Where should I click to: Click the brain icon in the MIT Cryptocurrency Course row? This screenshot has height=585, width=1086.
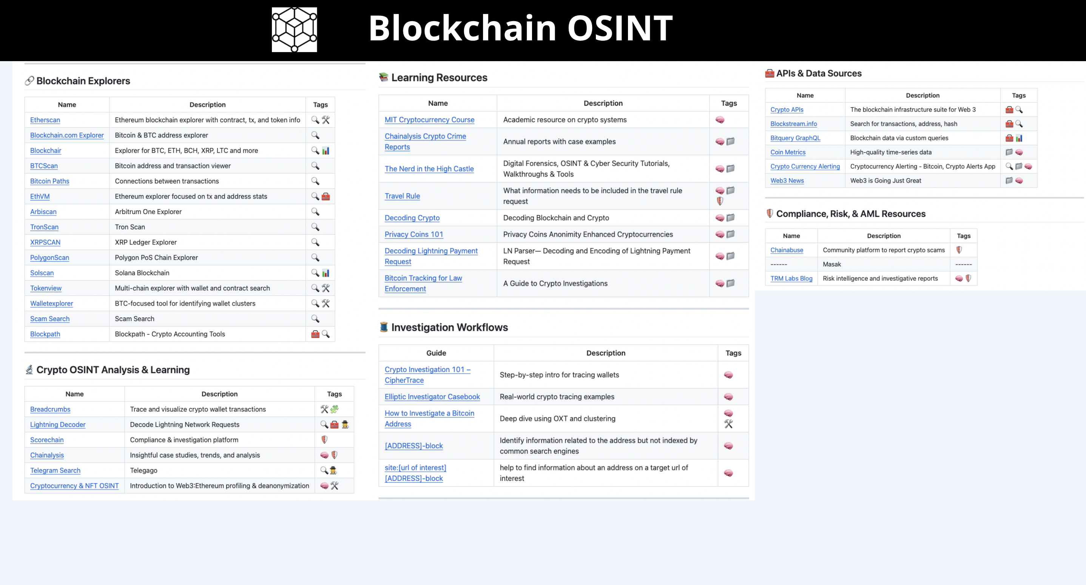(x=720, y=120)
